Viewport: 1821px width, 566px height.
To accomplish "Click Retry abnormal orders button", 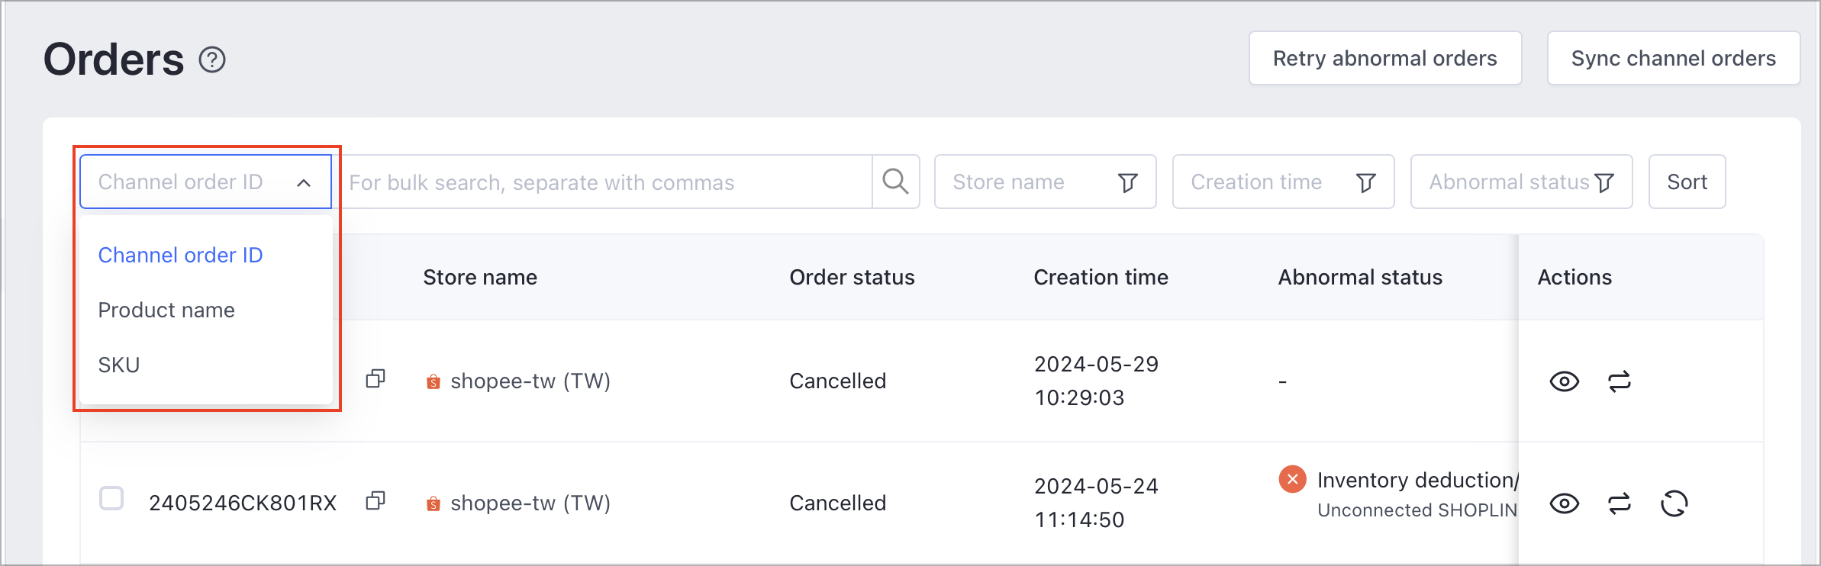I will pyautogui.click(x=1385, y=58).
